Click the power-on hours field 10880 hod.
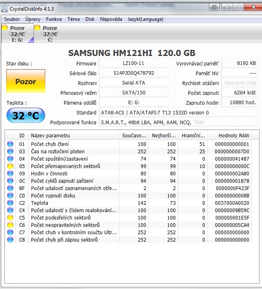This screenshot has height=289, width=262. (240, 102)
